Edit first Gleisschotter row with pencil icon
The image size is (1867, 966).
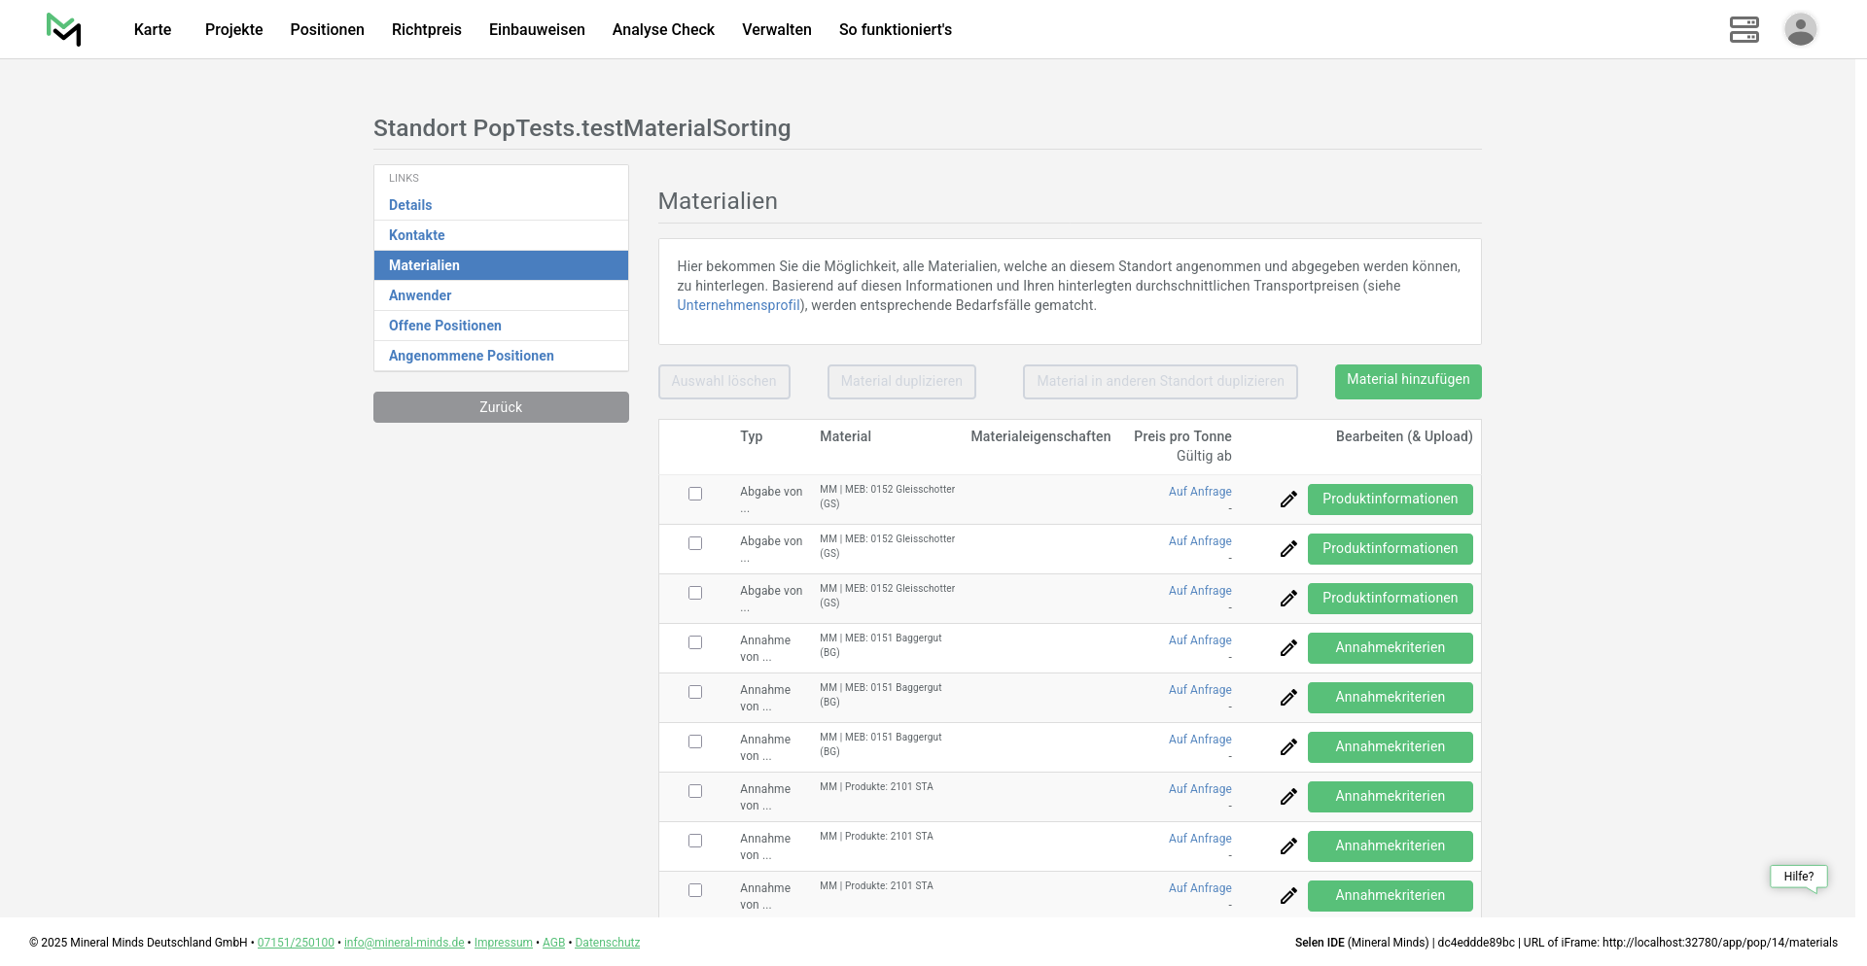pos(1288,500)
